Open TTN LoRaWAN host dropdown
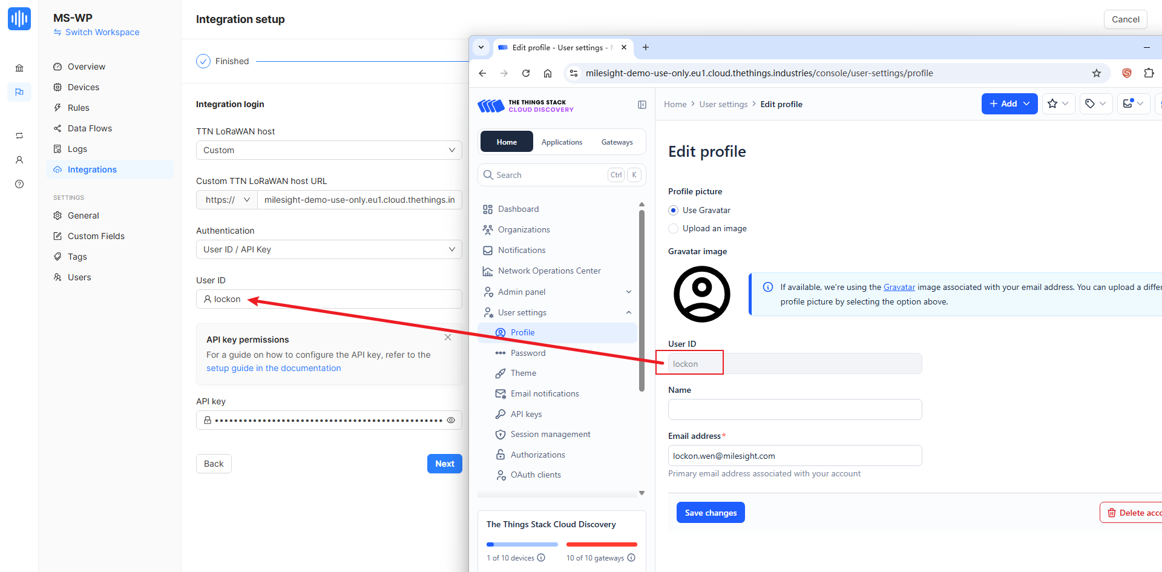1162x572 pixels. point(329,150)
